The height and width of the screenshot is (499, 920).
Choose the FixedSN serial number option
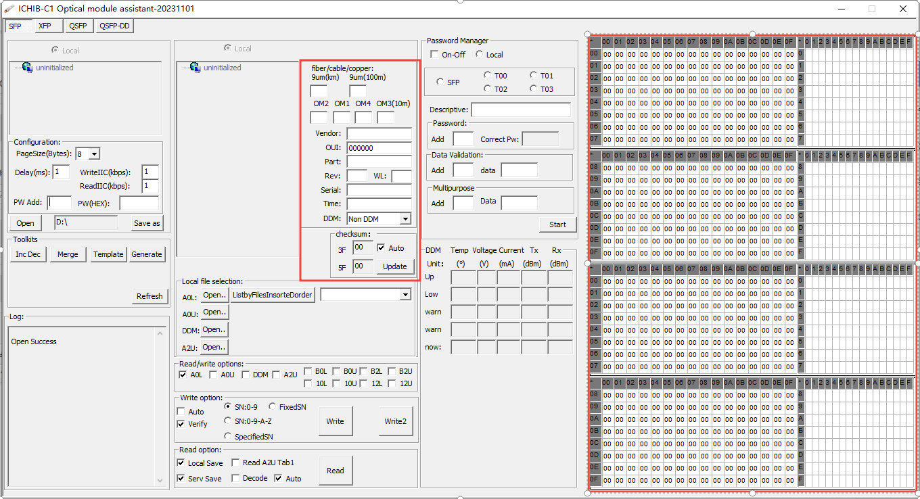coord(272,406)
